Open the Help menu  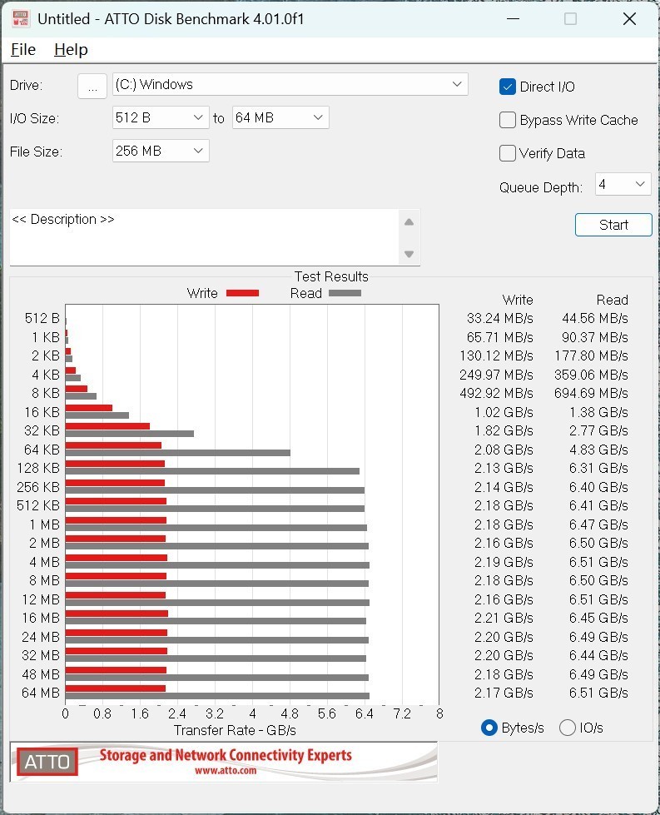click(71, 49)
